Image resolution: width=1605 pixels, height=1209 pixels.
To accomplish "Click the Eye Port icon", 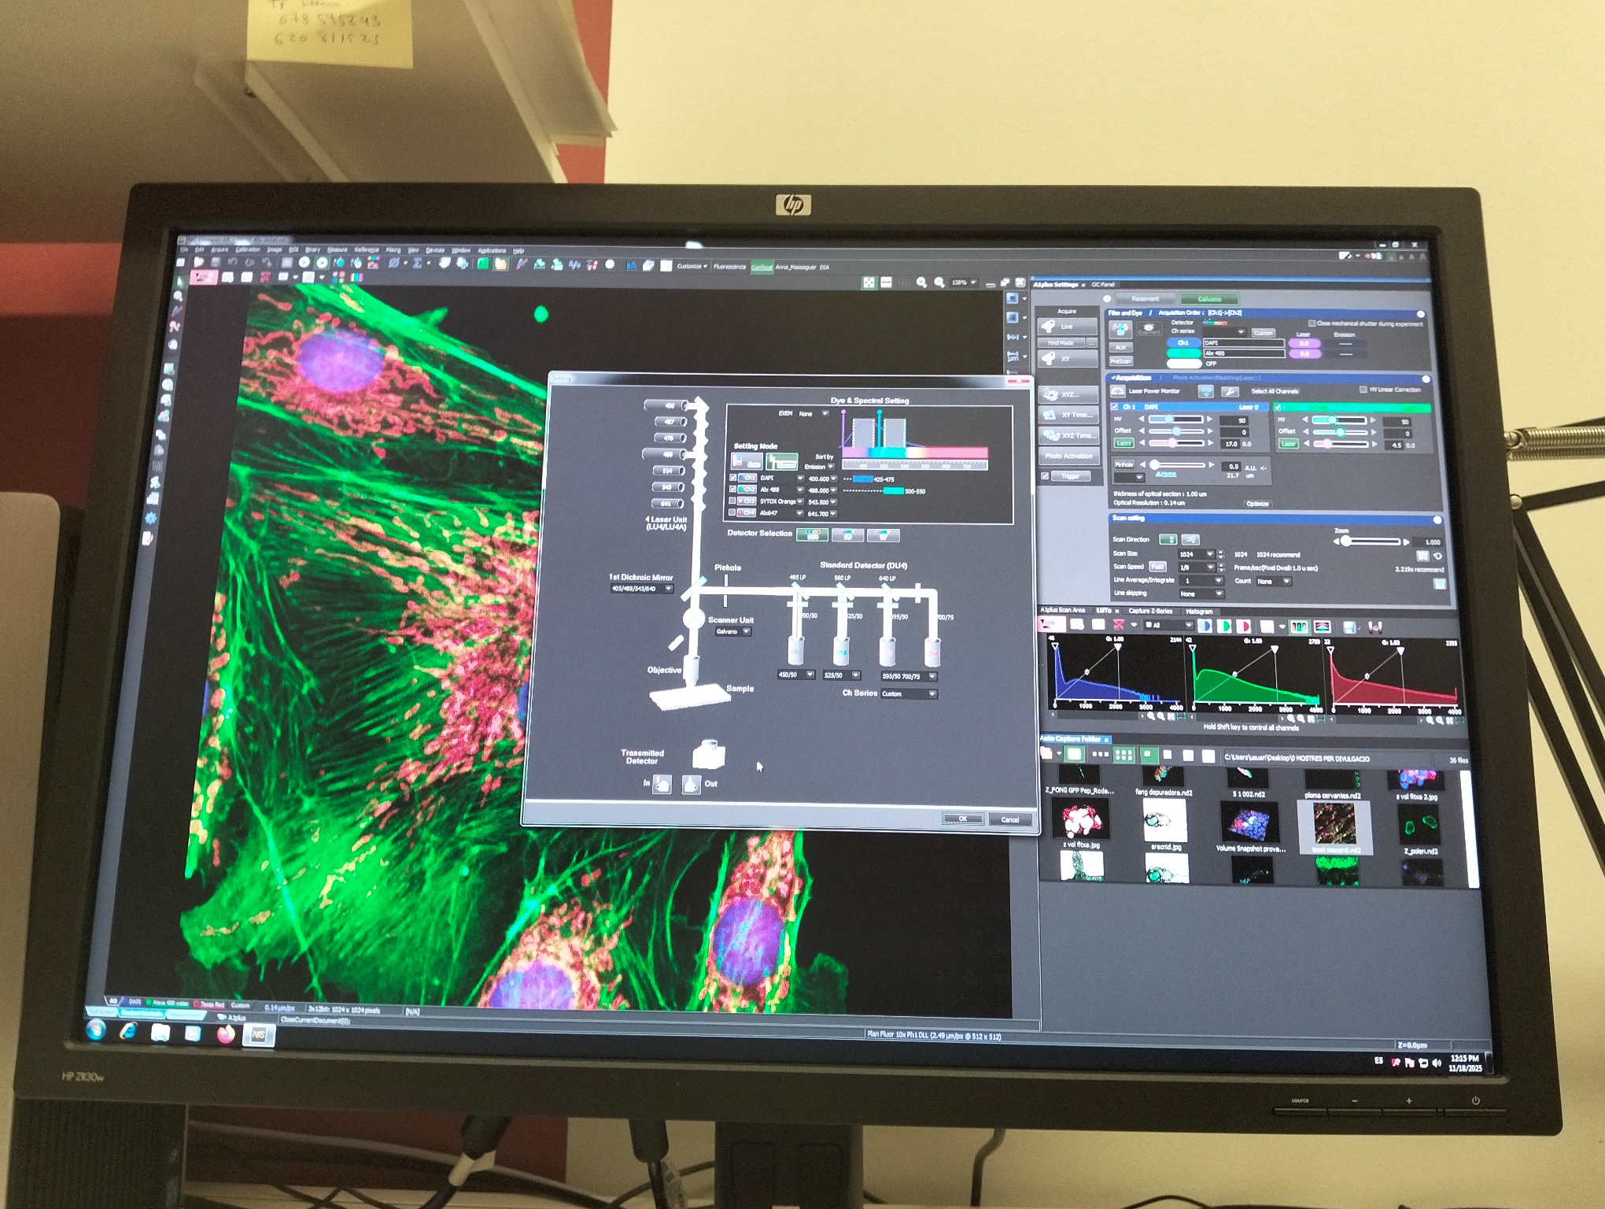I will (x=1148, y=329).
